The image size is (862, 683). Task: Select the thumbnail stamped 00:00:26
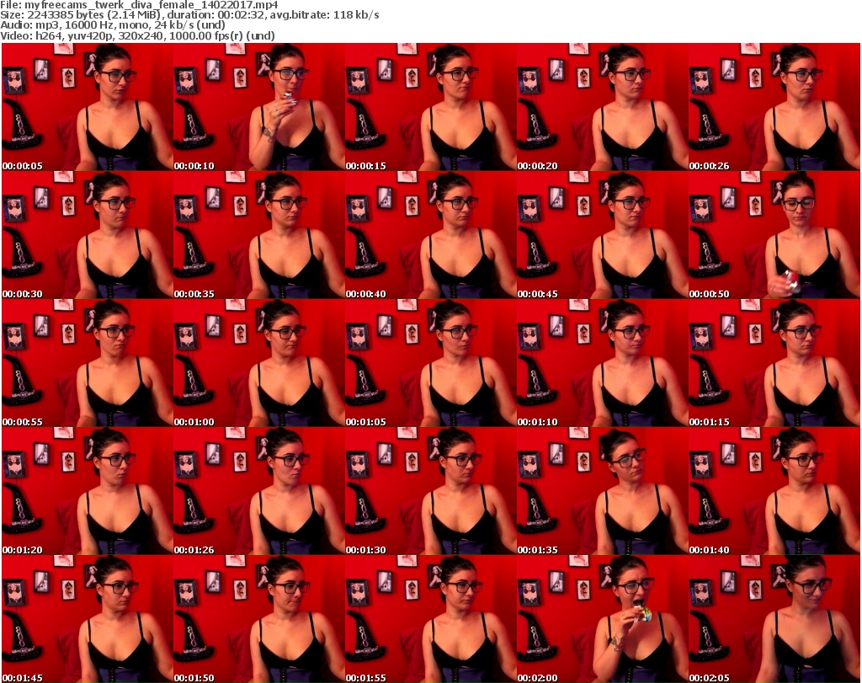(x=774, y=107)
